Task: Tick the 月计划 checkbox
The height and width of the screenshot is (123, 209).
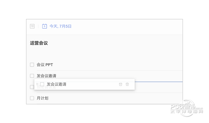Action: (x=32, y=98)
